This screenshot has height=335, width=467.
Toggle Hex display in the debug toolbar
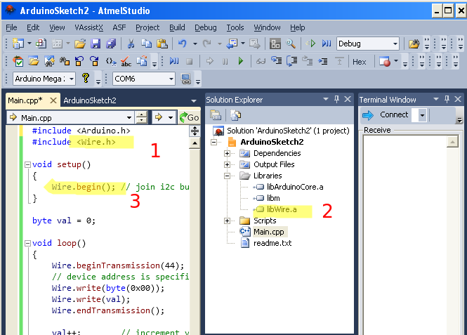[x=359, y=62]
